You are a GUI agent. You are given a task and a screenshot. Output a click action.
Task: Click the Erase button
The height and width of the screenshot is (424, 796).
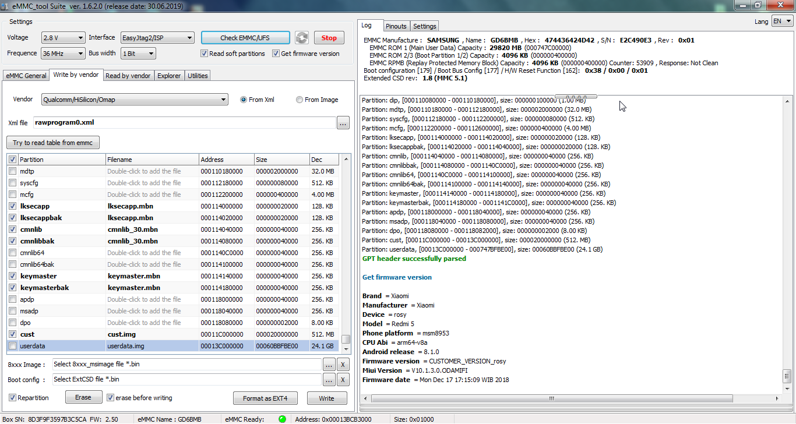(83, 398)
